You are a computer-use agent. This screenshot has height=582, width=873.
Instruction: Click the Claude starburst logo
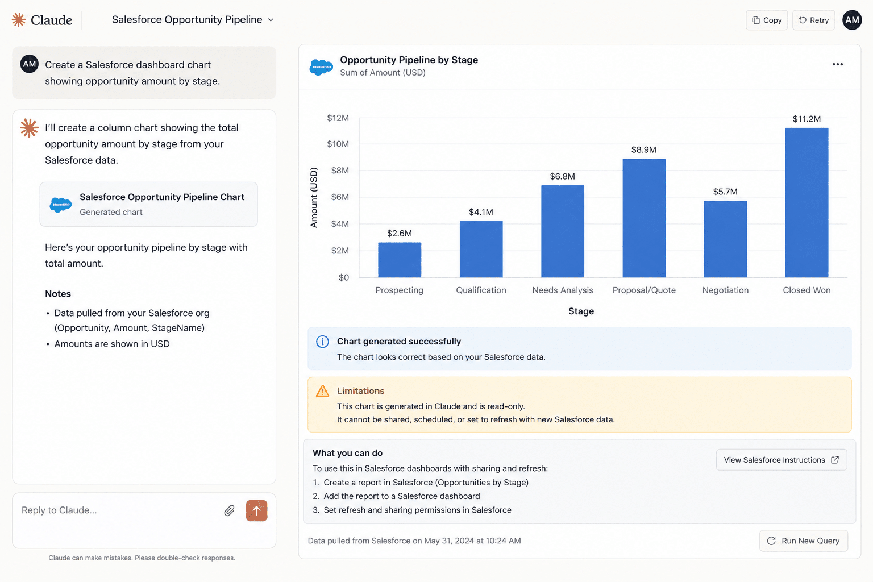pos(19,20)
